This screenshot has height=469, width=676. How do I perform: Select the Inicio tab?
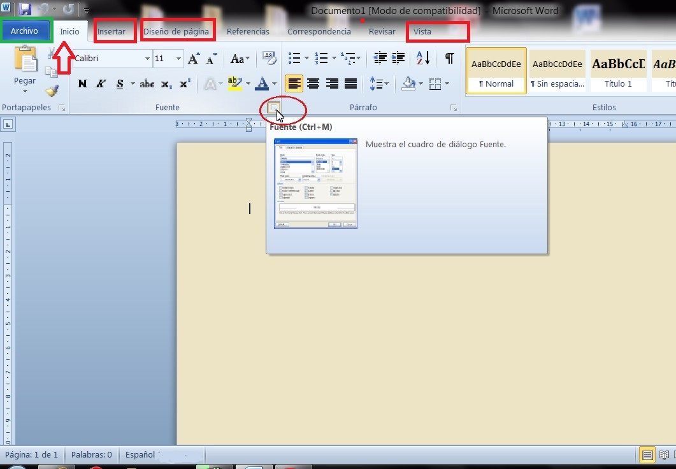[69, 31]
